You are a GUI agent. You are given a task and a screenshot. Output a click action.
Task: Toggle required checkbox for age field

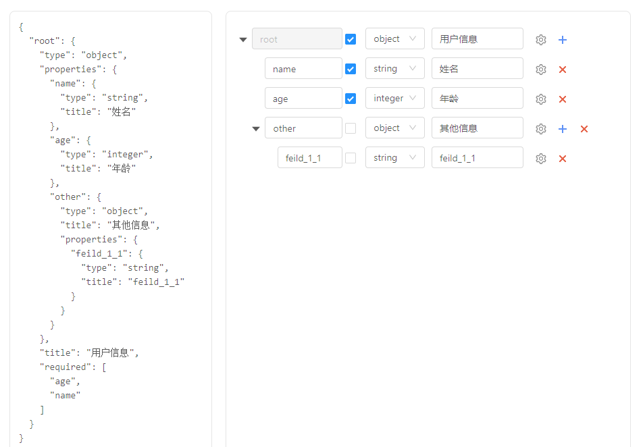pos(351,99)
